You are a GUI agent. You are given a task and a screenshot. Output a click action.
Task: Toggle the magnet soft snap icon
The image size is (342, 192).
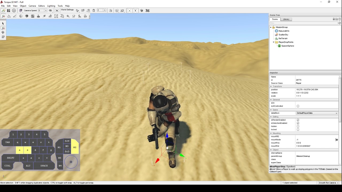(x=94, y=10)
